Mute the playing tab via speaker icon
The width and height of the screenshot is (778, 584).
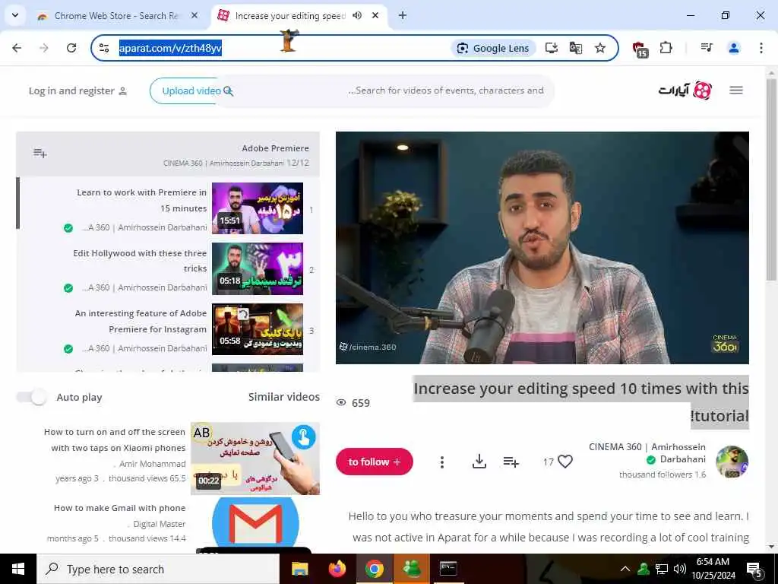tap(357, 16)
